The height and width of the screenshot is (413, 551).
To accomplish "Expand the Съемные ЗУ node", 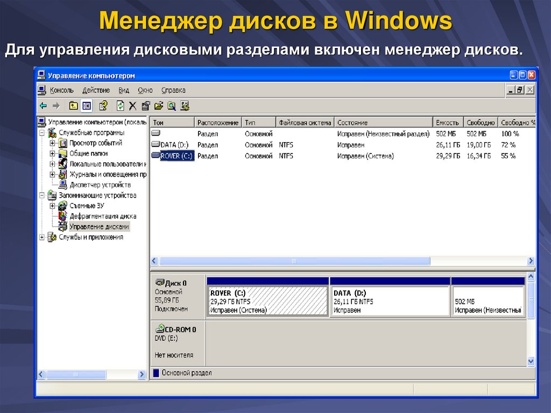I will (x=52, y=206).
